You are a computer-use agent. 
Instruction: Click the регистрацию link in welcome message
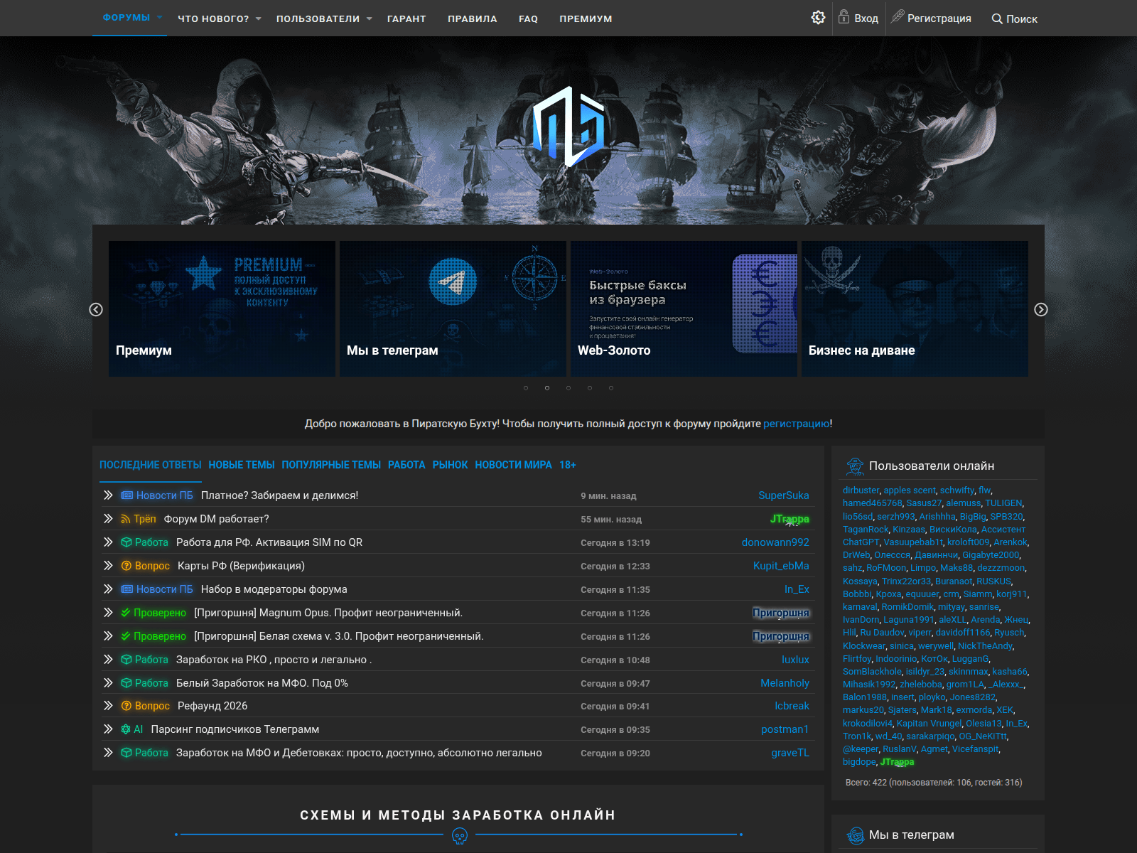796,424
